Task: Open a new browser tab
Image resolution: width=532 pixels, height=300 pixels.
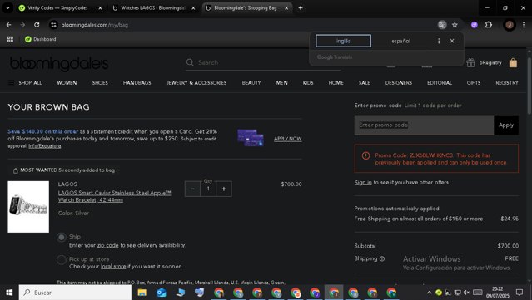Action: (301, 7)
